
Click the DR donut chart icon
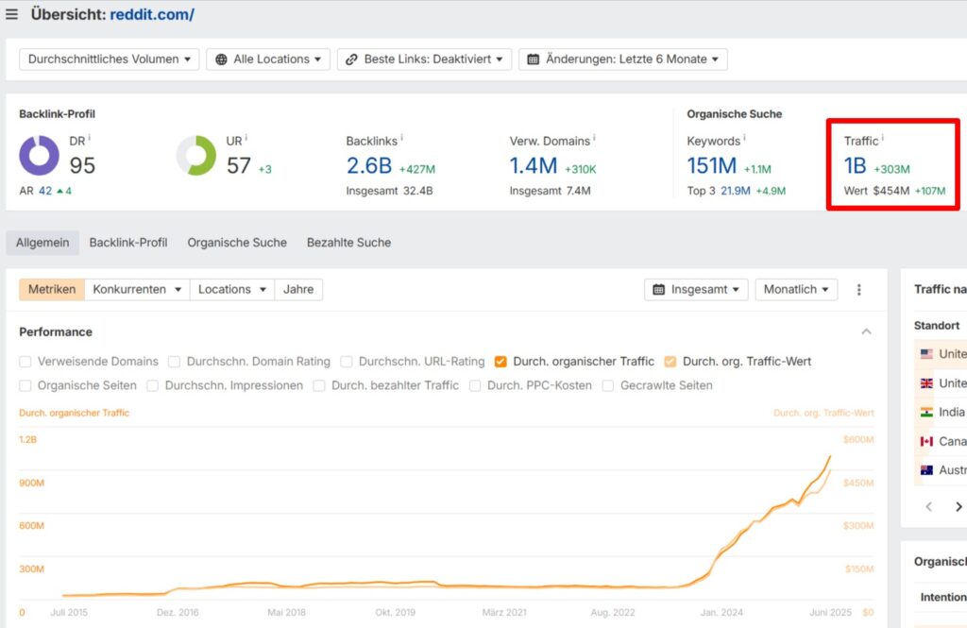[x=39, y=156]
